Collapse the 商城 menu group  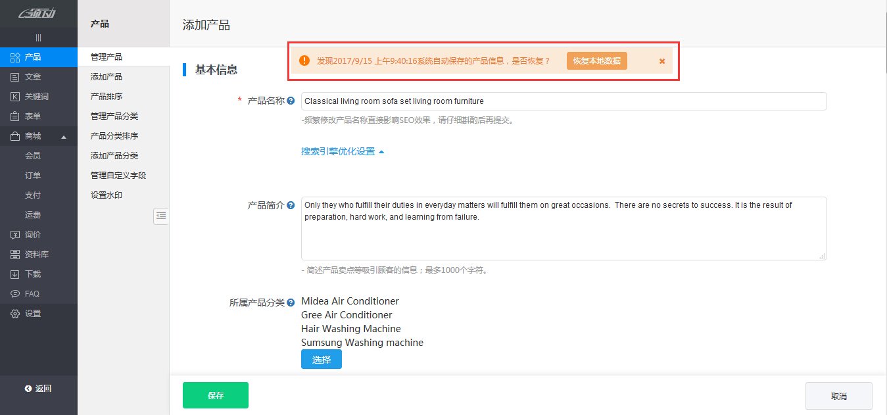coord(64,137)
